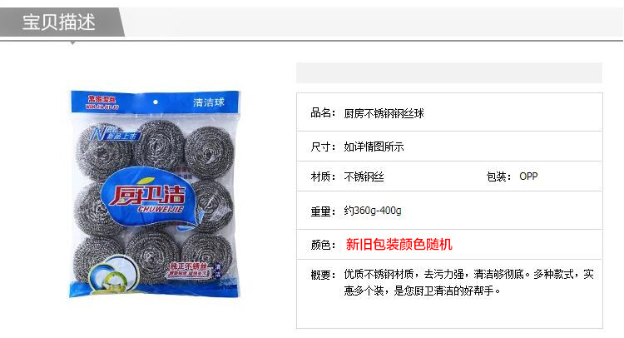The width and height of the screenshot is (624, 338).
Task: Click the red 纯正不锈丝 sticker on package
Action: click(x=189, y=270)
